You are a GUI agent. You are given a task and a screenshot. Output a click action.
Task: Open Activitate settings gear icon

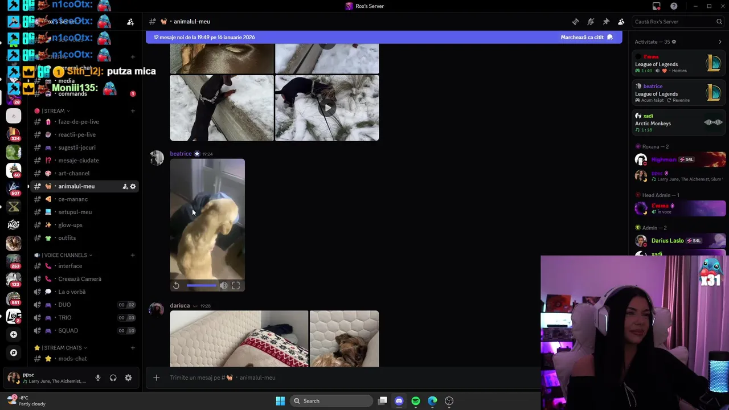(x=674, y=42)
